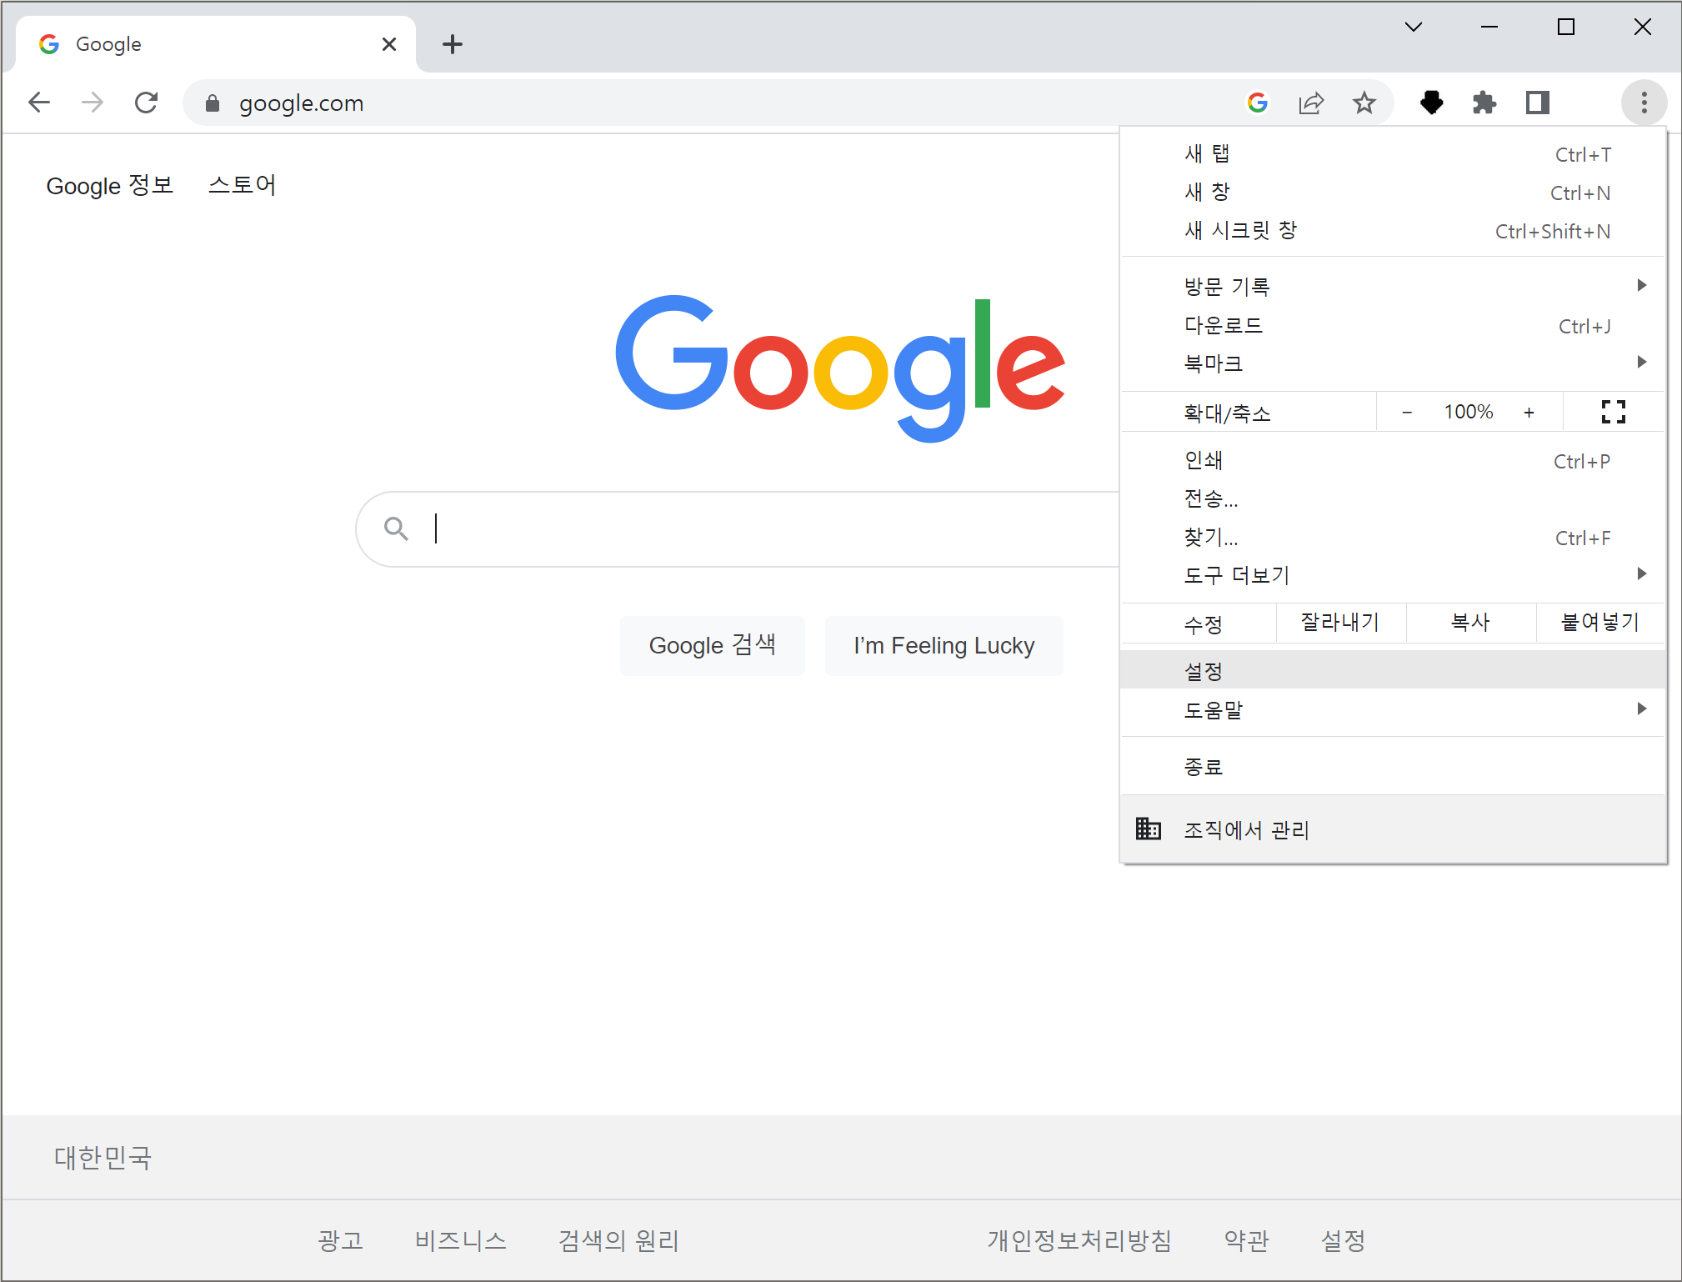Click the tab search chevron in the title bar
Screen dimensions: 1682x1282
[x=1414, y=27]
